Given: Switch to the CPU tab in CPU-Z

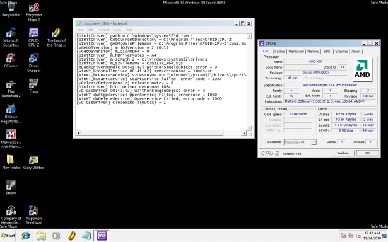Looking at the screenshot, I should (x=266, y=51).
